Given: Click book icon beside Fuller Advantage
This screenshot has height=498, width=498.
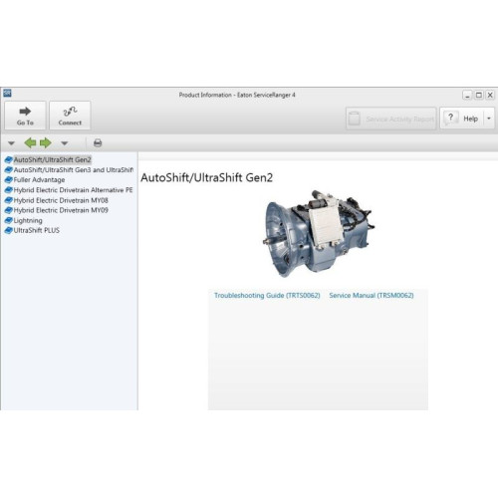Looking at the screenshot, I should point(8,180).
